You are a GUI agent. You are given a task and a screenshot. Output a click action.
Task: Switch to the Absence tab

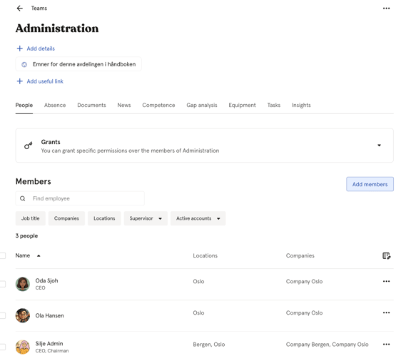tap(55, 105)
